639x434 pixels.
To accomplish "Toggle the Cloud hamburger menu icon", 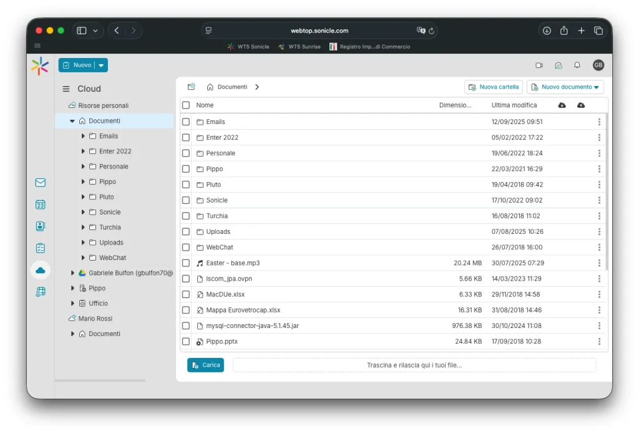I will point(66,89).
